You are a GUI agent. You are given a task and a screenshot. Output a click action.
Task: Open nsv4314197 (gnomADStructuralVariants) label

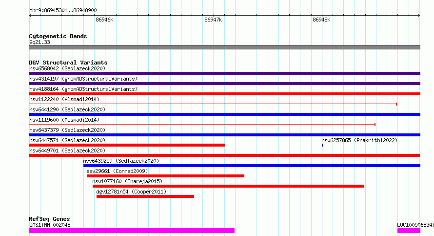pos(83,79)
